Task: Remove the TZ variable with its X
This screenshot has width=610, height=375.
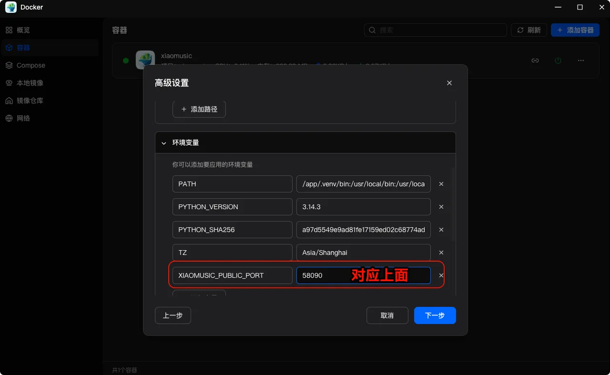Action: click(441, 252)
